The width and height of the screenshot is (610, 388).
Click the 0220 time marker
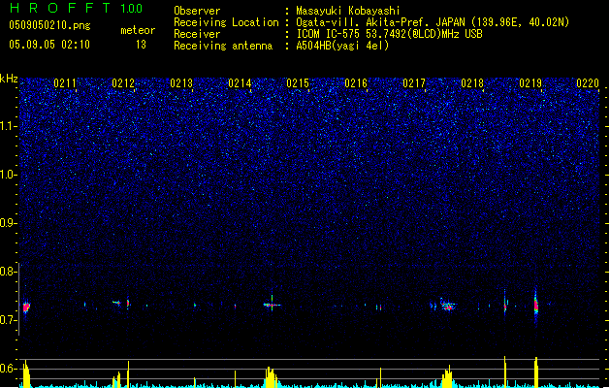pyautogui.click(x=588, y=83)
